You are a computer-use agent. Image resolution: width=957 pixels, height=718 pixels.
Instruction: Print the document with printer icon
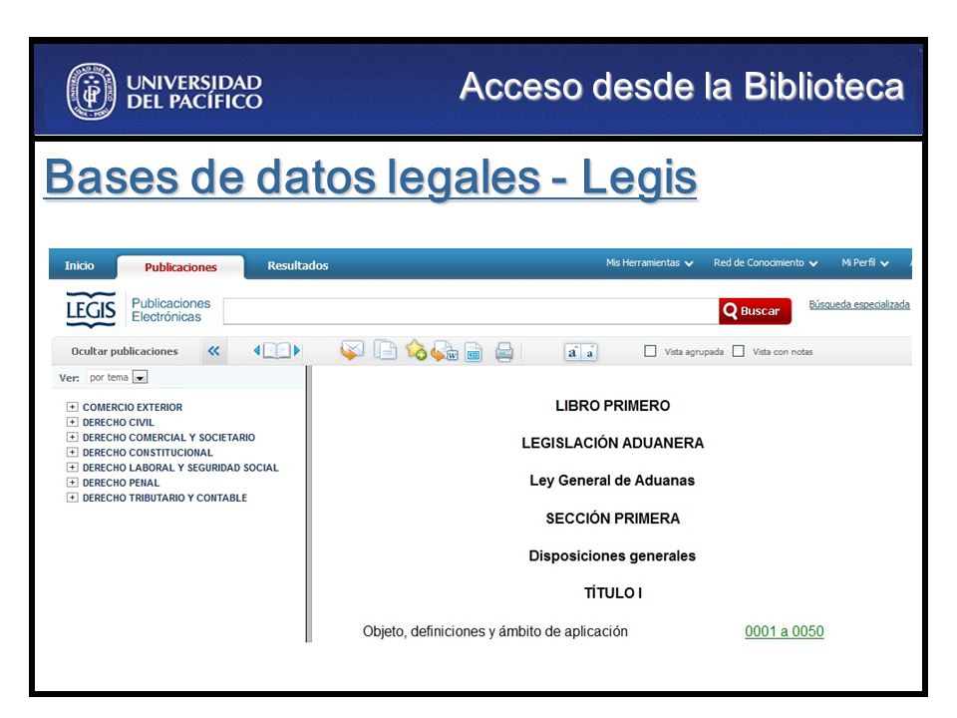(504, 352)
